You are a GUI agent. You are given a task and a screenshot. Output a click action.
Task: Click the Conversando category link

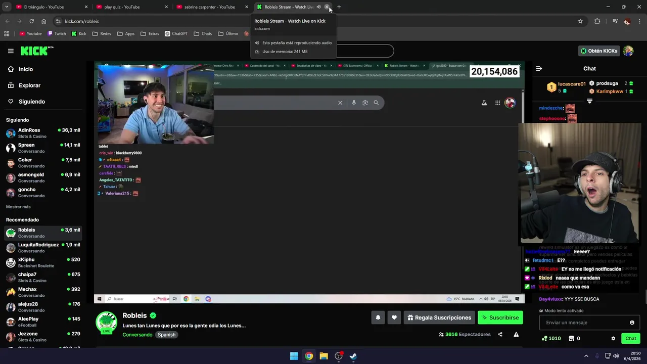tap(137, 335)
